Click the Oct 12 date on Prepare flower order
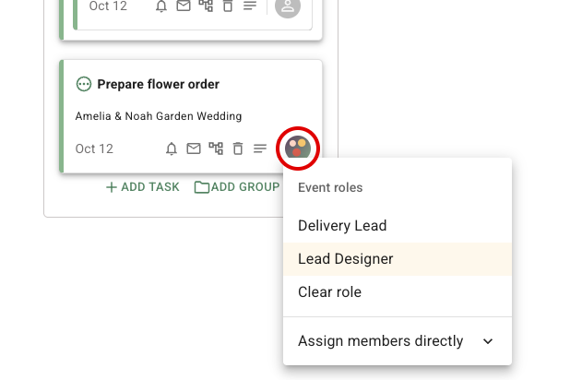Image resolution: width=570 pixels, height=380 pixels. point(94,148)
